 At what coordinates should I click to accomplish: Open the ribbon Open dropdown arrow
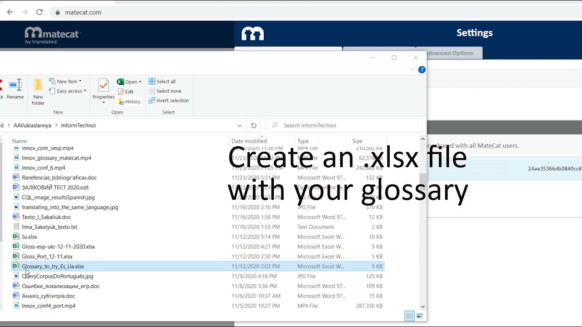tap(140, 82)
